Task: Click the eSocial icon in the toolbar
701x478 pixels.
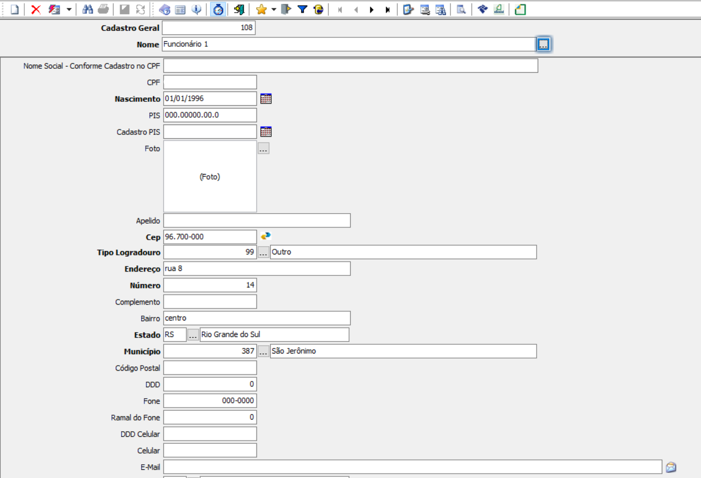Action: 499,9
